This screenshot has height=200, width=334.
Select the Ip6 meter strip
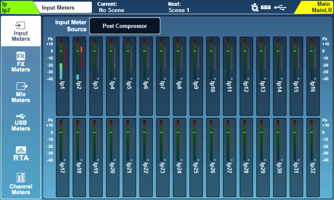click(x=146, y=76)
